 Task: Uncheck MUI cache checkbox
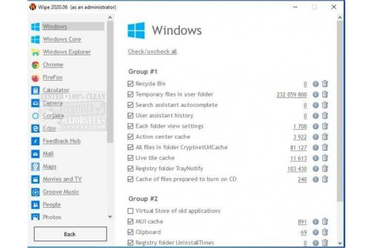(x=130, y=221)
